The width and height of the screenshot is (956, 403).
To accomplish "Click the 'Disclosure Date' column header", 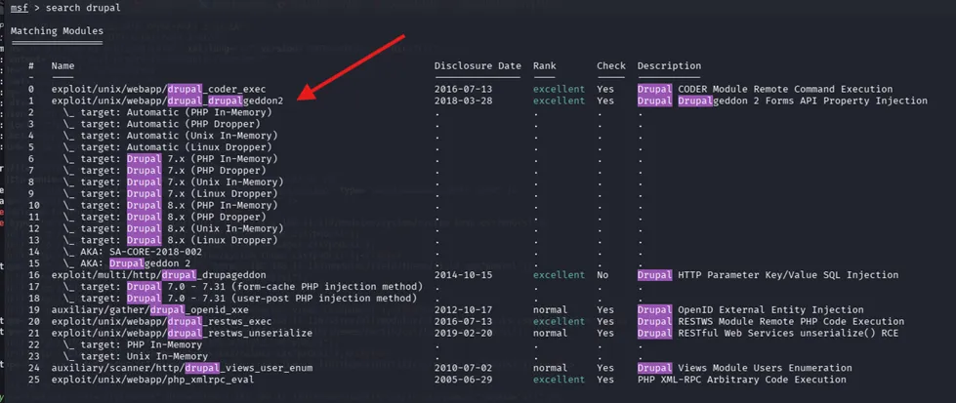I will pyautogui.click(x=478, y=65).
